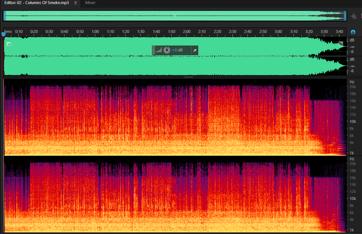Click the pin icon on the volume HUD
Image resolution: width=362 pixels, height=234 pixels.
tap(195, 50)
